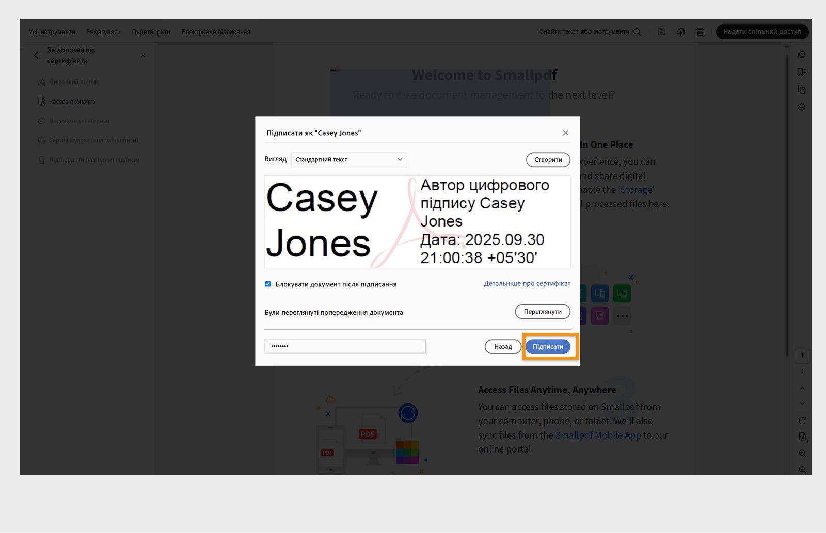Viewport: 826px width, 533px height.
Task: Click the print icon in the toolbar
Action: [700, 32]
